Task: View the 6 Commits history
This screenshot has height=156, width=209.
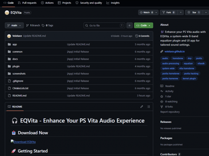Action: coord(142,36)
